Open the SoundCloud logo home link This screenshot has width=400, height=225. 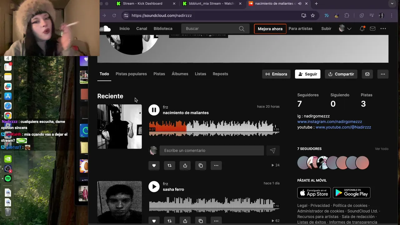105,29
